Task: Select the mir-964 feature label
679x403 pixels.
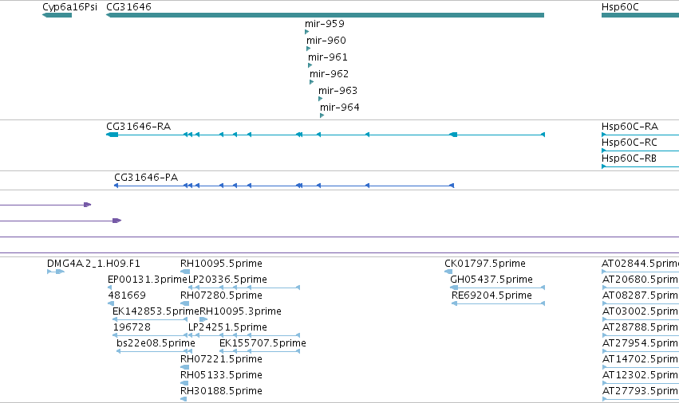Action: tap(340, 108)
